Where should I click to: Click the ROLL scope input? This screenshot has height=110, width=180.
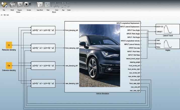[158, 47]
